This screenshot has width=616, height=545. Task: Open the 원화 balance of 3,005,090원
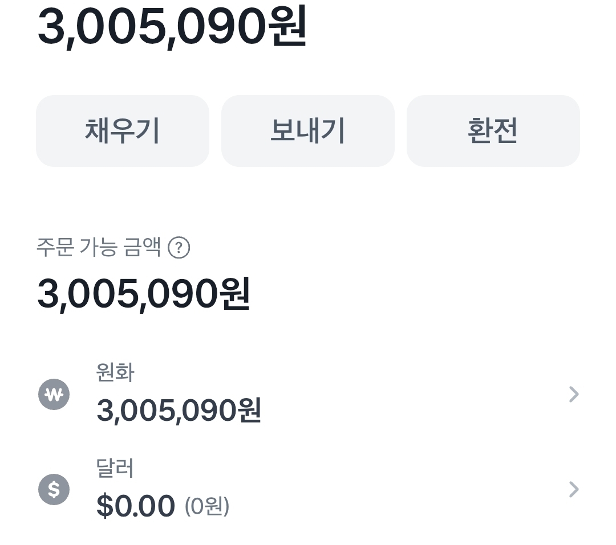(x=179, y=410)
